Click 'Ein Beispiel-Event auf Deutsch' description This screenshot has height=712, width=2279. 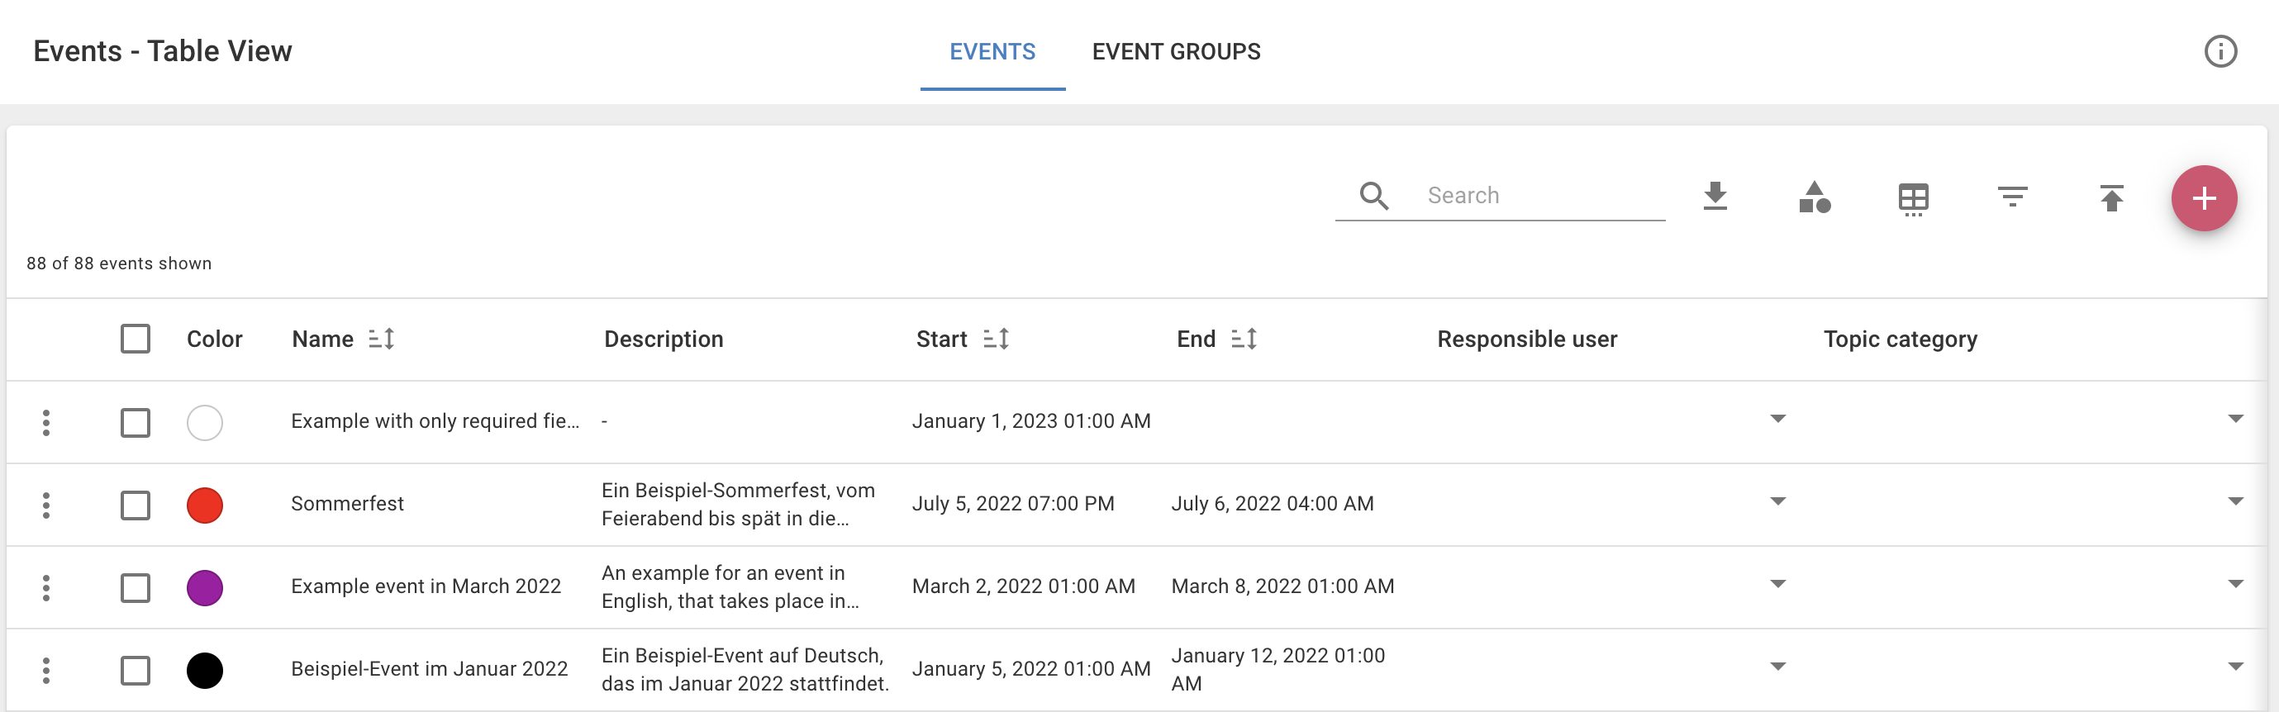coord(745,670)
